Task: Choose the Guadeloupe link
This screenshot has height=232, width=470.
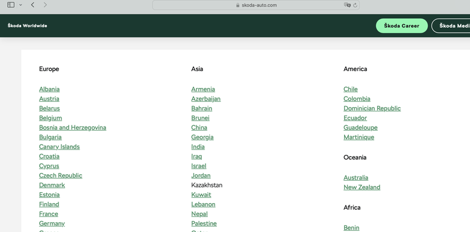Action: (x=360, y=128)
